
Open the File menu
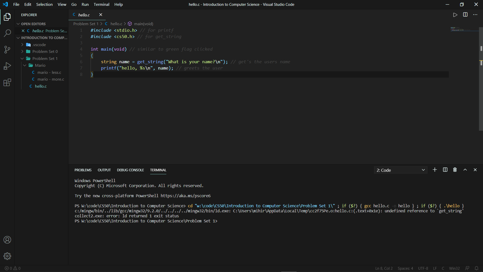click(16, 4)
